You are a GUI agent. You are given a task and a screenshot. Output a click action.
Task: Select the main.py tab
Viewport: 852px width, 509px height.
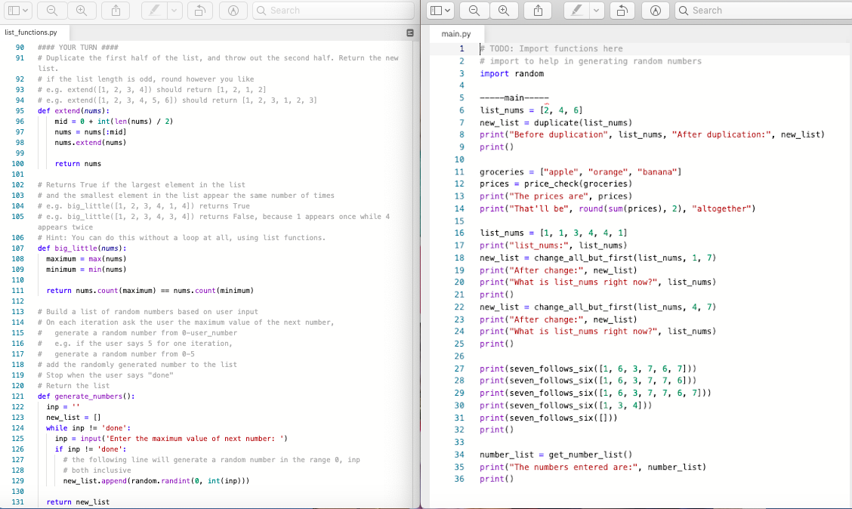tap(456, 34)
